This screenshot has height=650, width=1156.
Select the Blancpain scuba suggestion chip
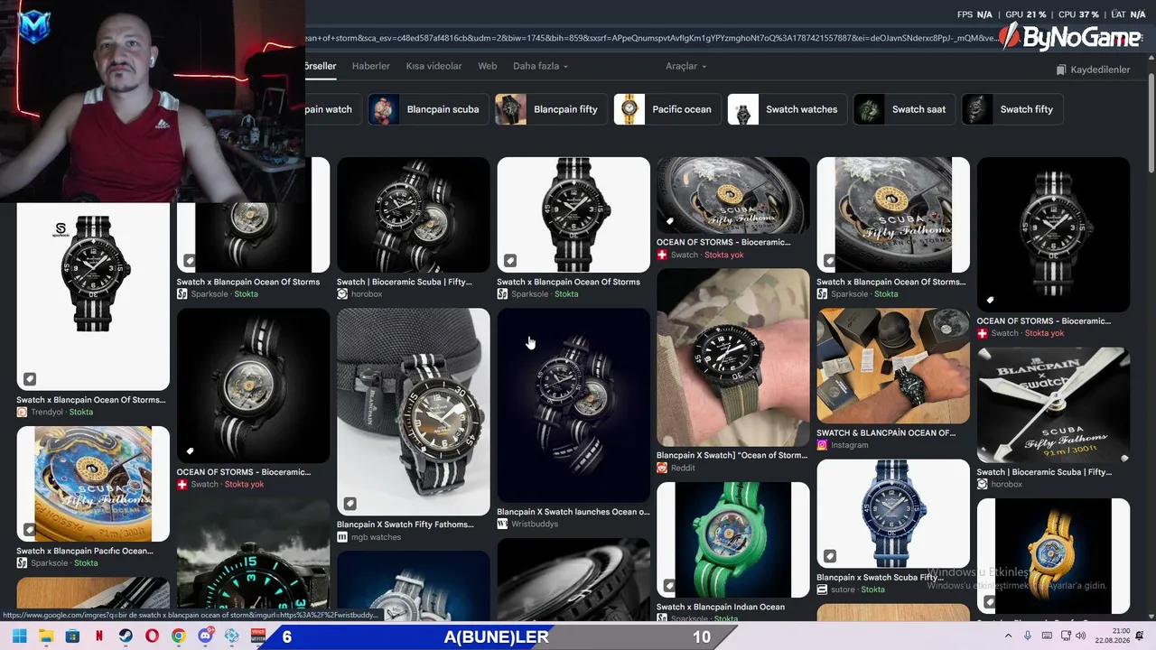(x=428, y=109)
